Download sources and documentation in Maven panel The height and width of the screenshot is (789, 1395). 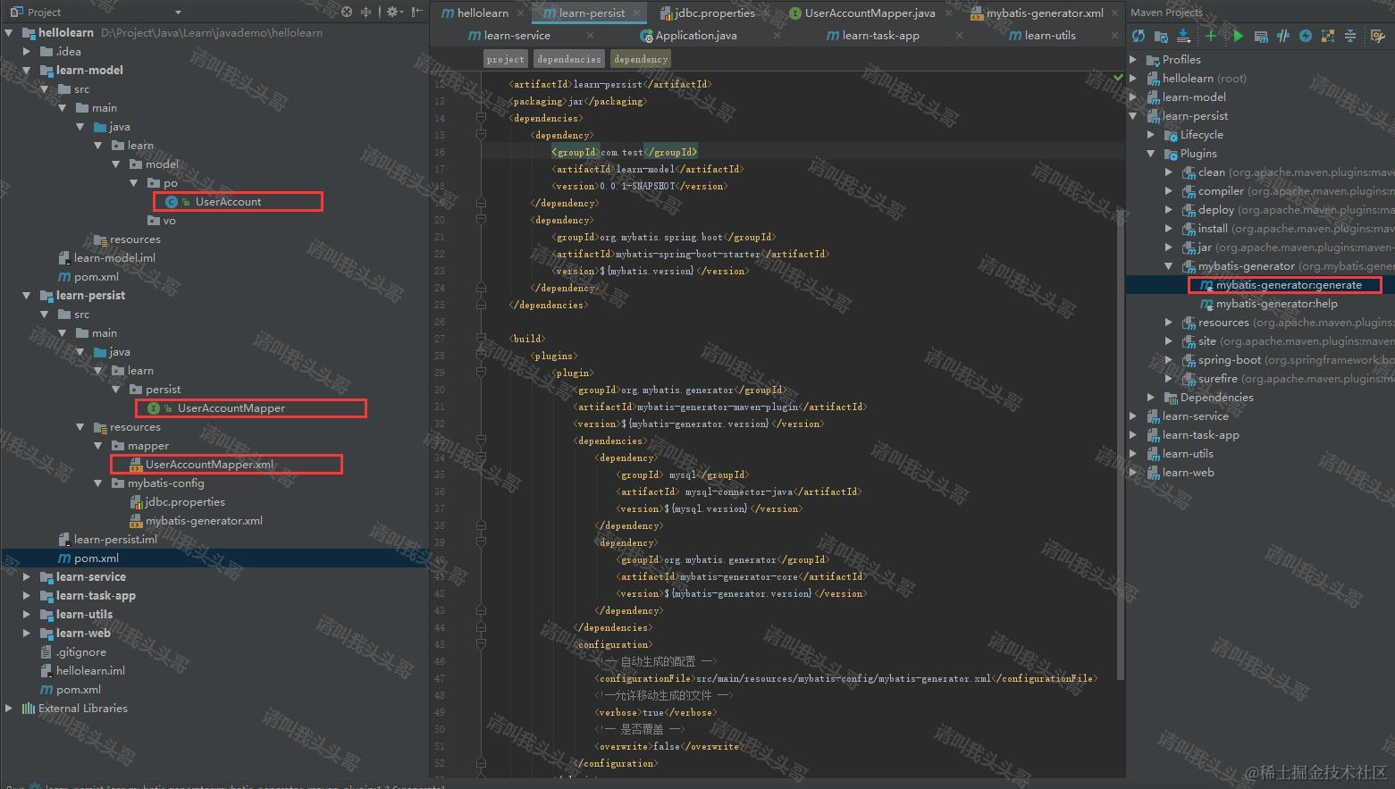coord(1182,36)
